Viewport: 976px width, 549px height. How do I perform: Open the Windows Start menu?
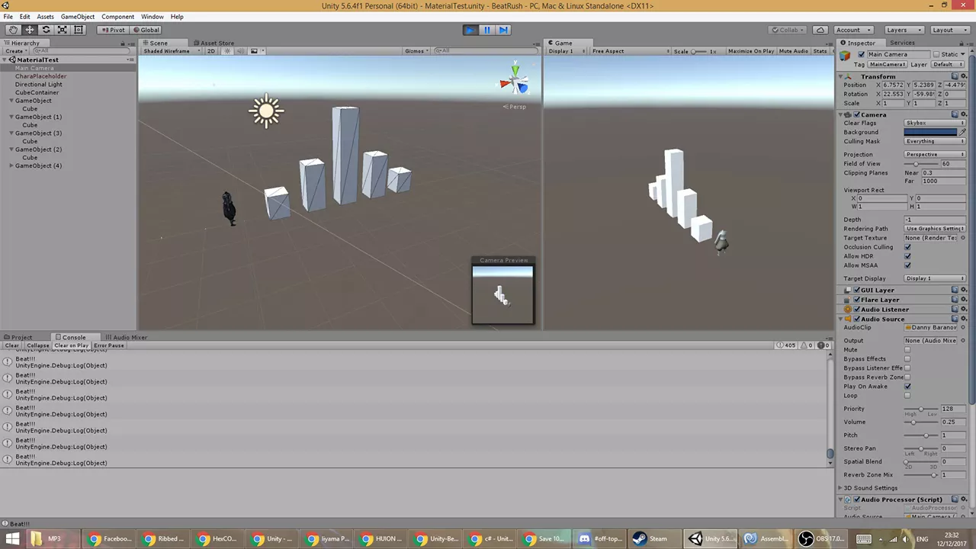13,538
